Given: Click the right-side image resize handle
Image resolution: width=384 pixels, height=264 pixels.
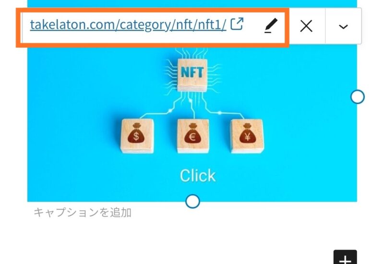Looking at the screenshot, I should click(358, 97).
